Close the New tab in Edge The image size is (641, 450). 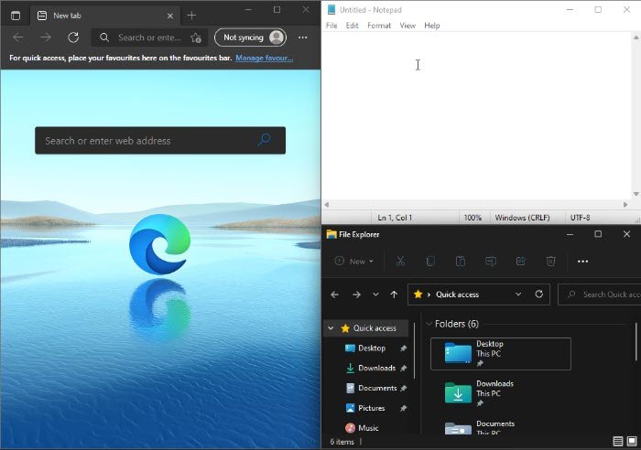(x=170, y=16)
